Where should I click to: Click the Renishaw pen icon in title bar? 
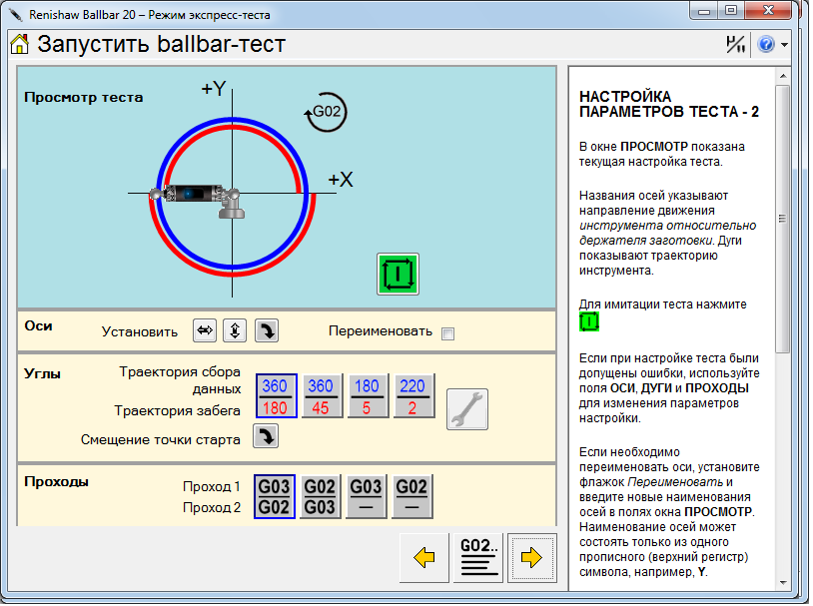pyautogui.click(x=16, y=14)
